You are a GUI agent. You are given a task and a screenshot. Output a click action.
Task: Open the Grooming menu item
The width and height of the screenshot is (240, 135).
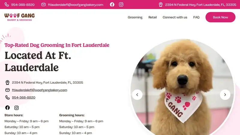tap(135, 17)
